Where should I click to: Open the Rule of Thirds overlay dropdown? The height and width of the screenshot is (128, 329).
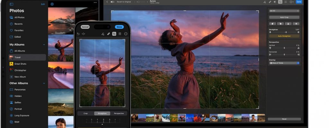click(x=284, y=63)
